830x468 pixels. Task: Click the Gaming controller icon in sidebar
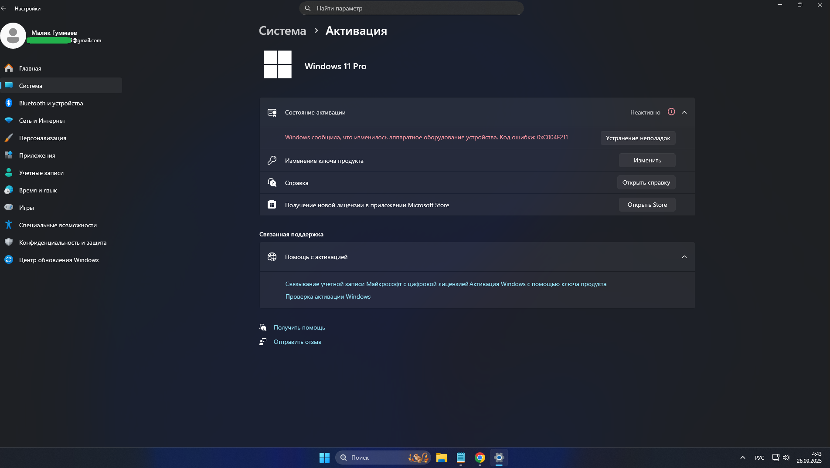click(x=9, y=208)
